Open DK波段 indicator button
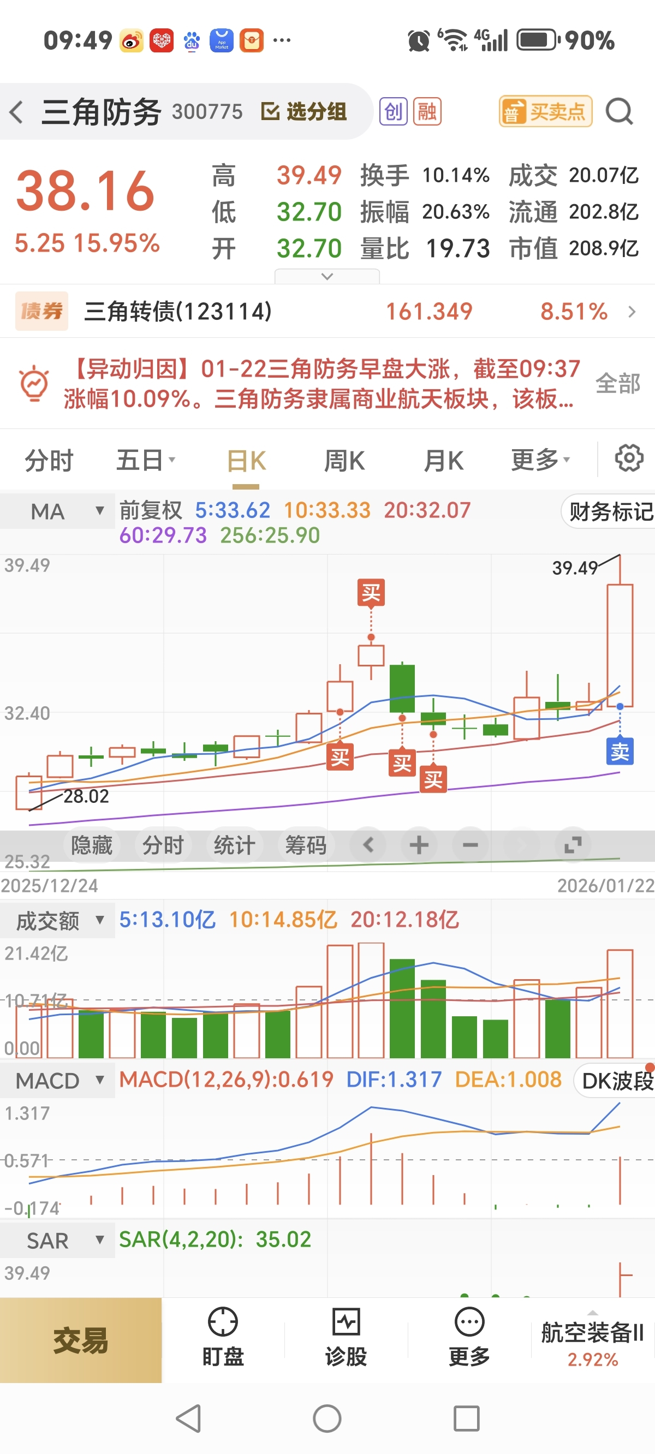Viewport: 655px width, 1454px height. coord(615,1080)
